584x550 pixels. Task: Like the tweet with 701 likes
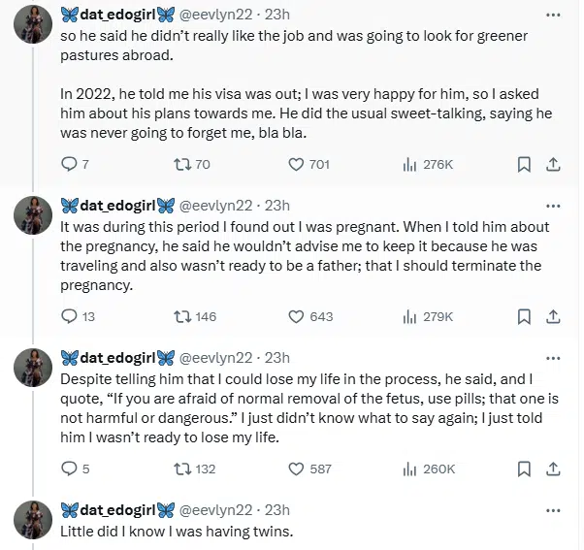pos(298,164)
